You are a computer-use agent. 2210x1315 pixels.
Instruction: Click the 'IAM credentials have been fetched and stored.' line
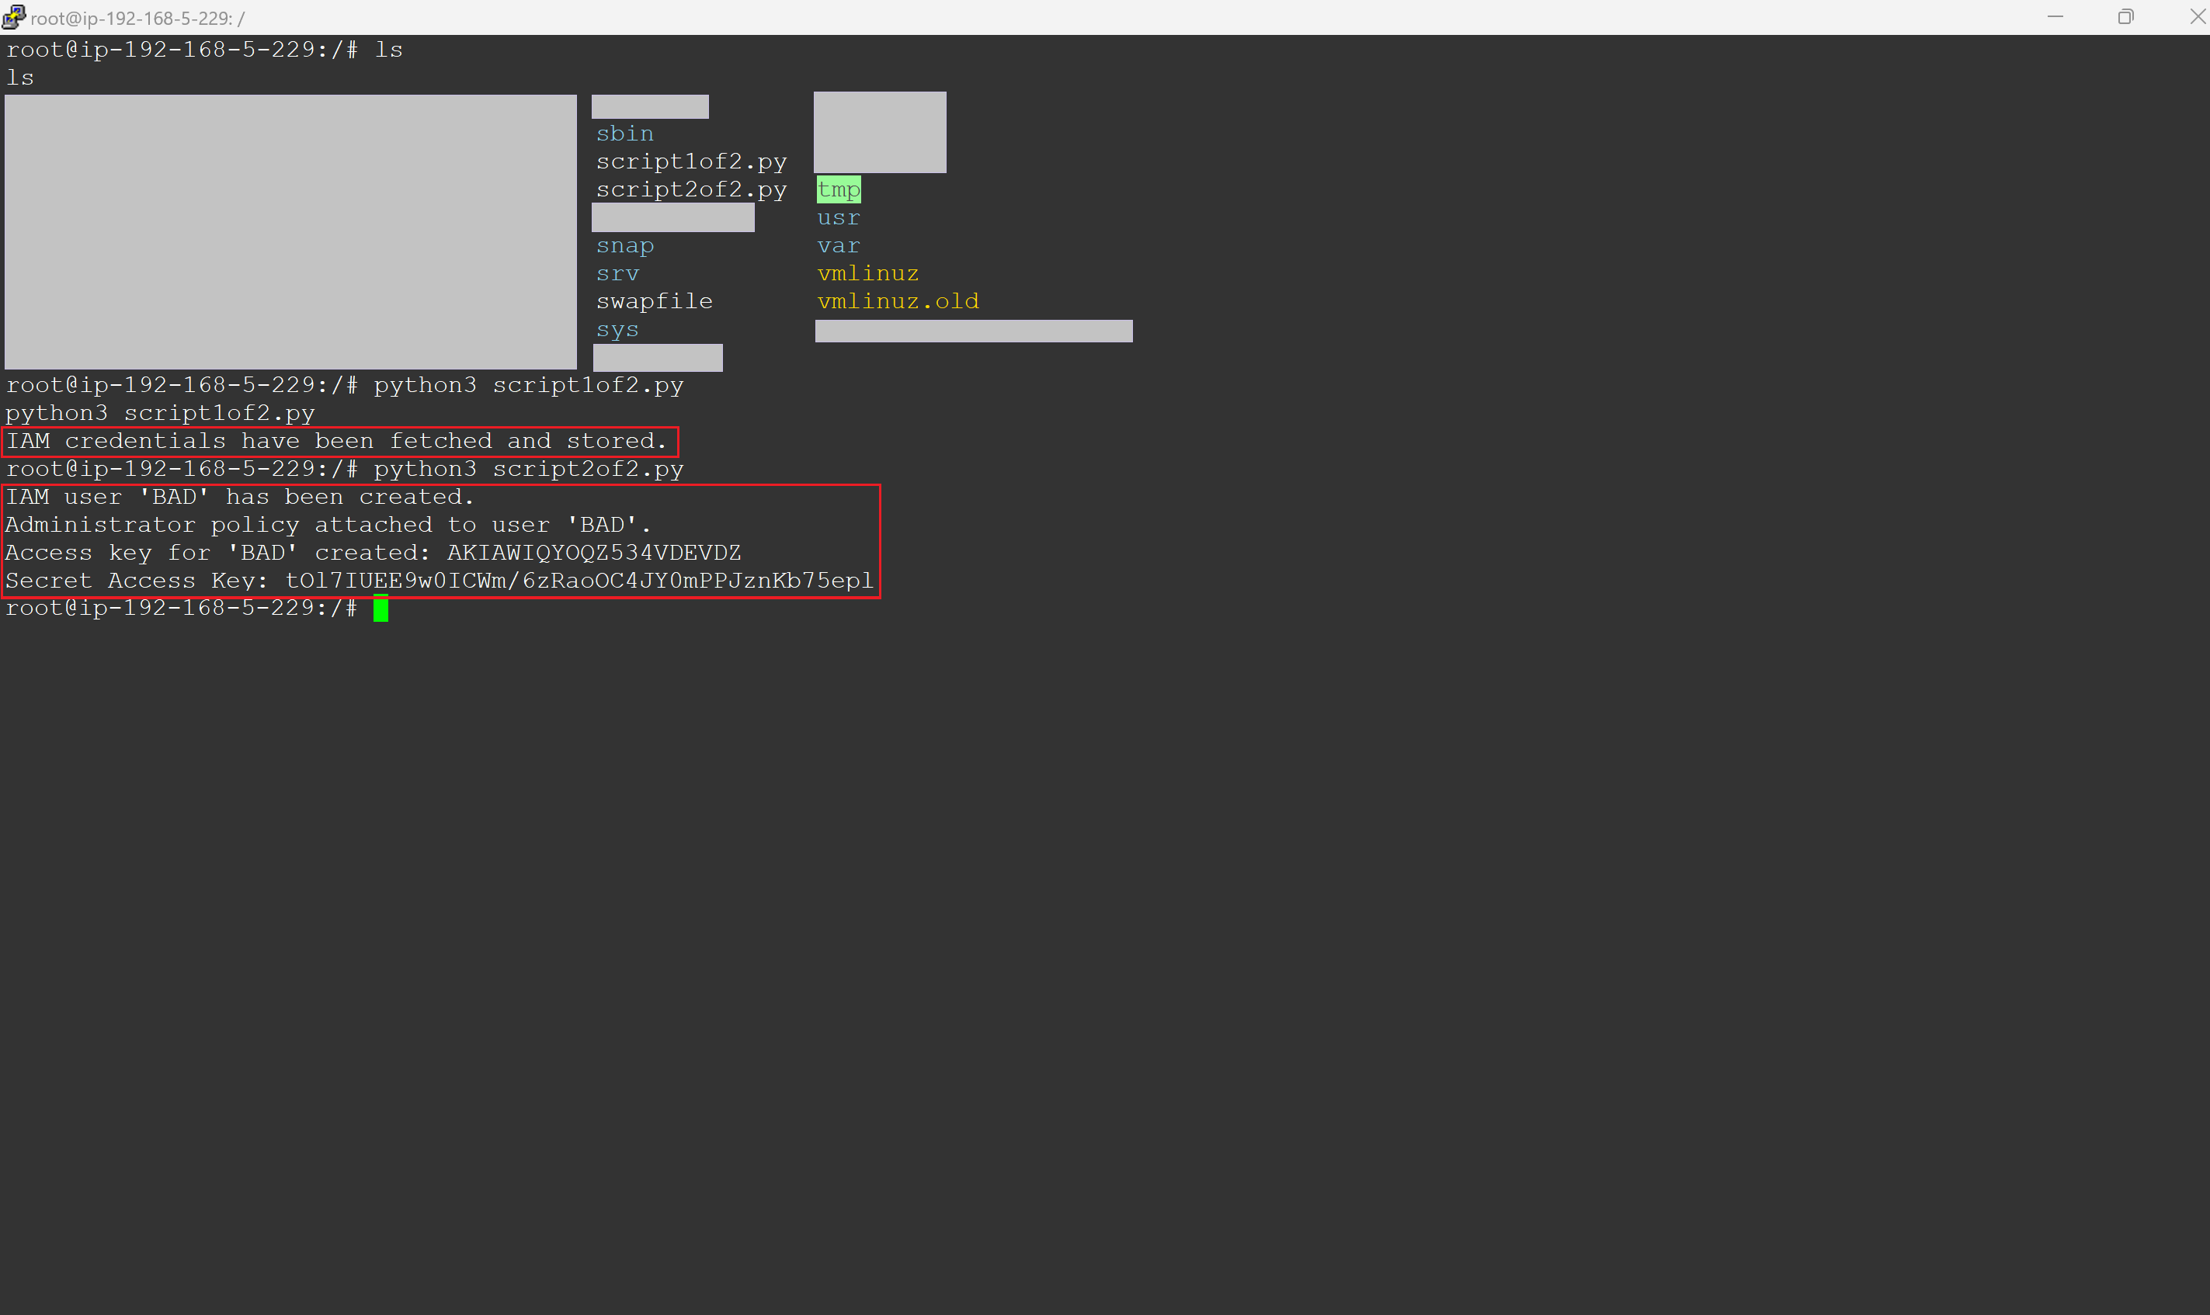pyautogui.click(x=337, y=441)
